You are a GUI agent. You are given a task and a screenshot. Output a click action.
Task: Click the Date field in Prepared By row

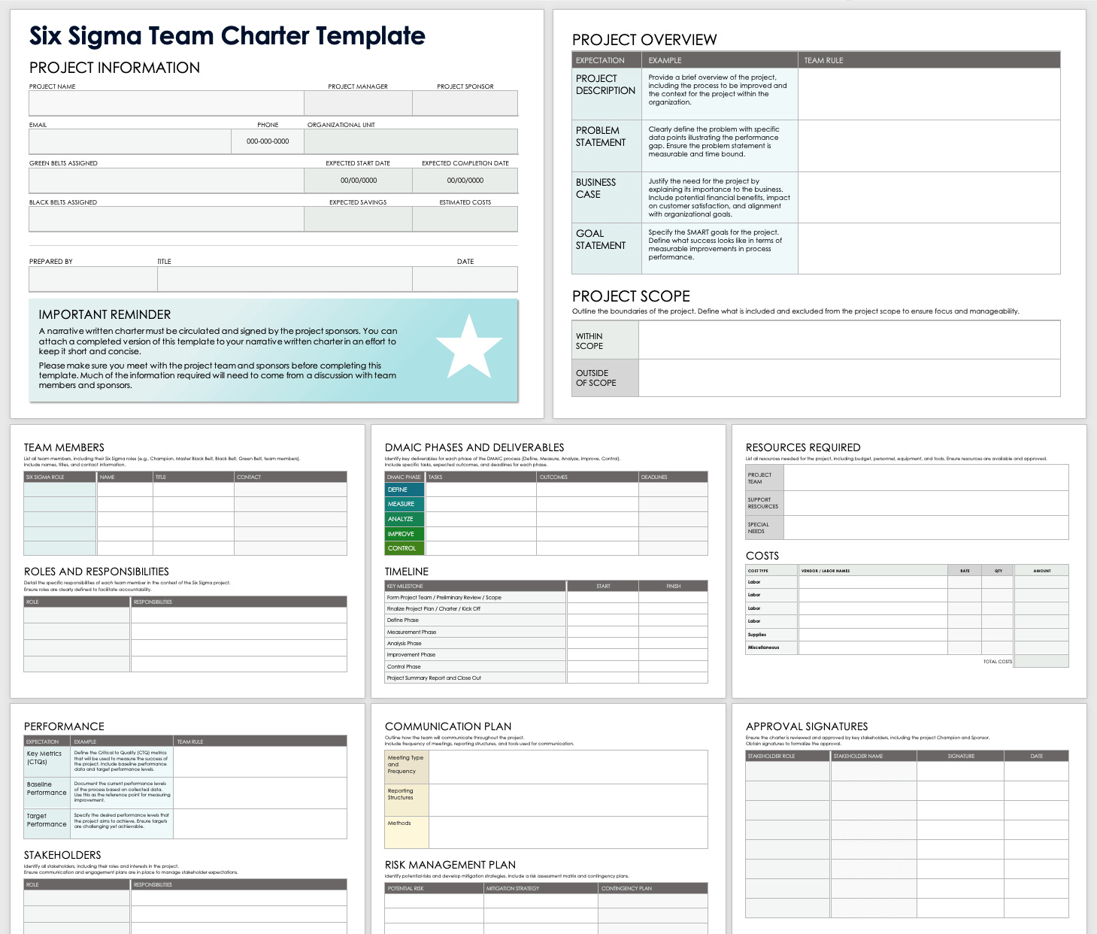[x=465, y=279]
